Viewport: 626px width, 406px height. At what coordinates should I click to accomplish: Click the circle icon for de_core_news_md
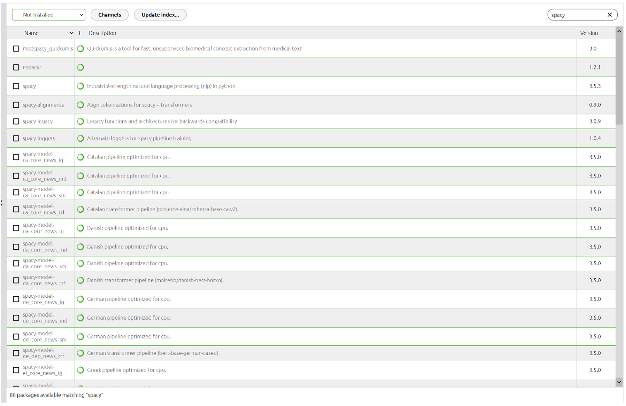(81, 318)
